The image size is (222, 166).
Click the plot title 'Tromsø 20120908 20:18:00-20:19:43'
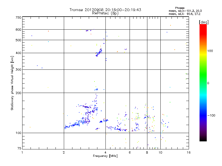tap(105, 10)
